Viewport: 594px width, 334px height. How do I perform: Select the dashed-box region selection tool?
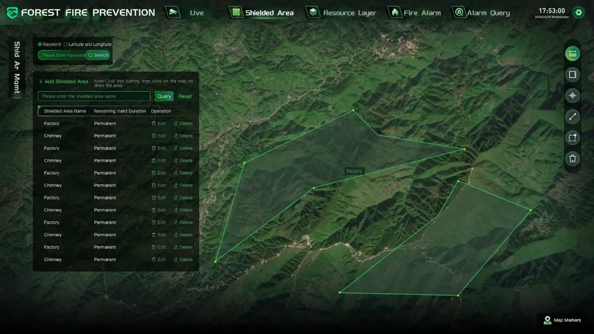click(572, 138)
